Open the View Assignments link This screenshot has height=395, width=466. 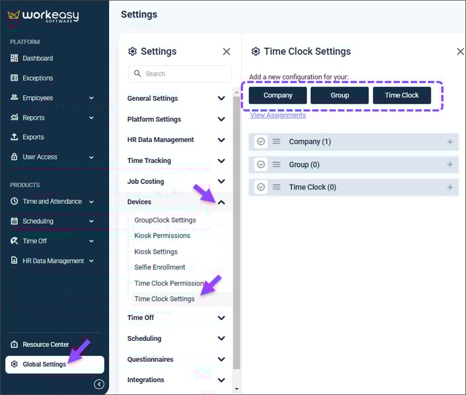278,115
